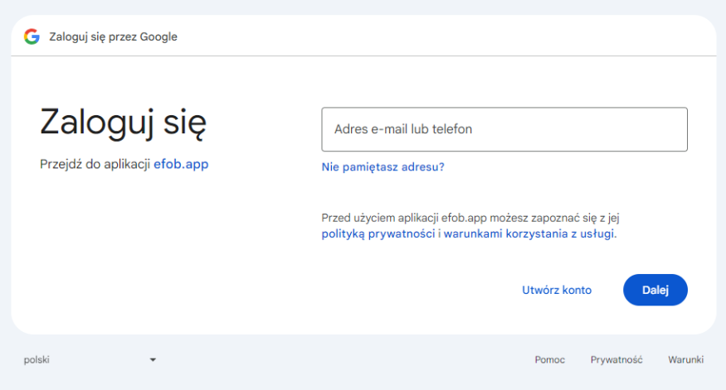Open the efob.app application link
Viewport: 726px width, 390px height.
181,164
